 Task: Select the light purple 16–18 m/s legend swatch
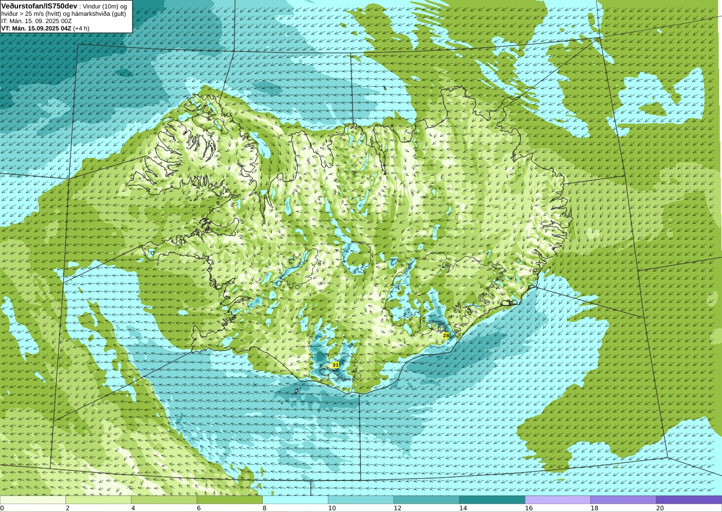tap(557, 500)
